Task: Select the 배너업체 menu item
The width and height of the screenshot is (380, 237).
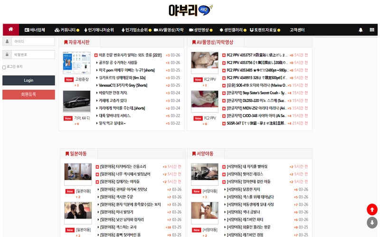Action: (35, 30)
